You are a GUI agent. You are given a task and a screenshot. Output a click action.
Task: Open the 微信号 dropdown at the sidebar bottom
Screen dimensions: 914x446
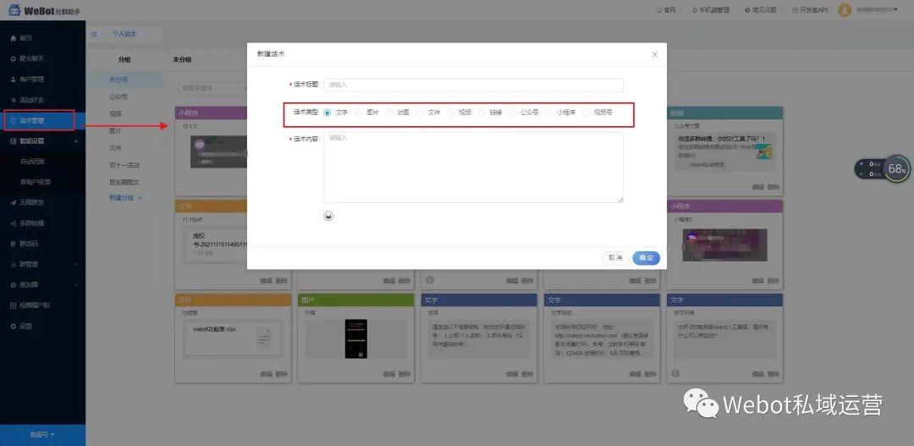[x=42, y=435]
